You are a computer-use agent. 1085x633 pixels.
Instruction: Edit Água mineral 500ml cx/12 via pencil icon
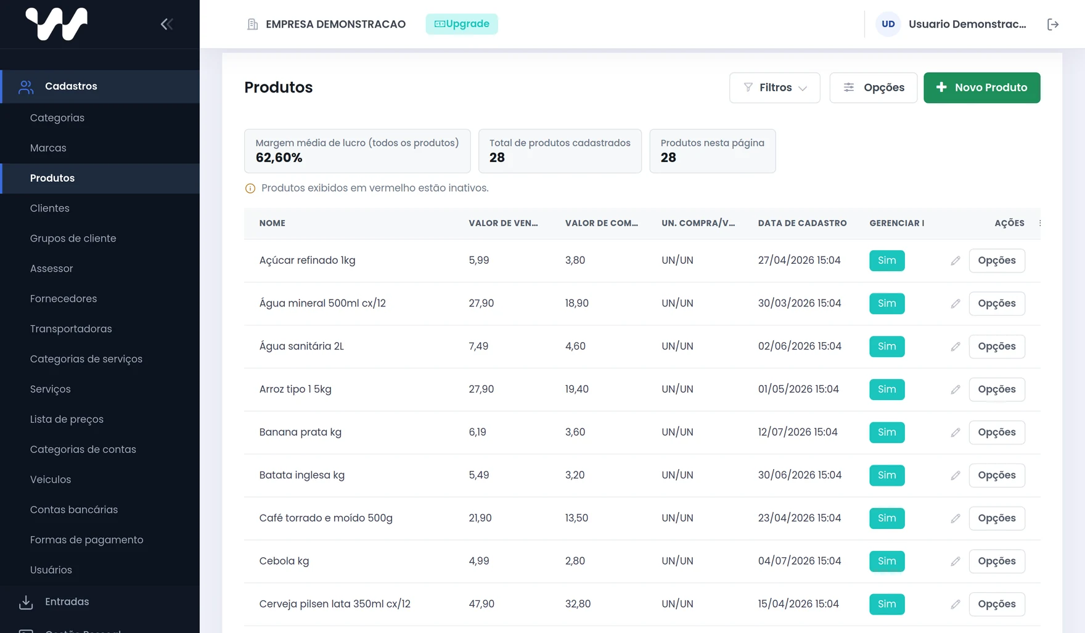click(x=956, y=304)
